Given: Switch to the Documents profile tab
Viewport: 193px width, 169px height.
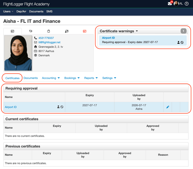Looking at the screenshot, I should (x=31, y=78).
